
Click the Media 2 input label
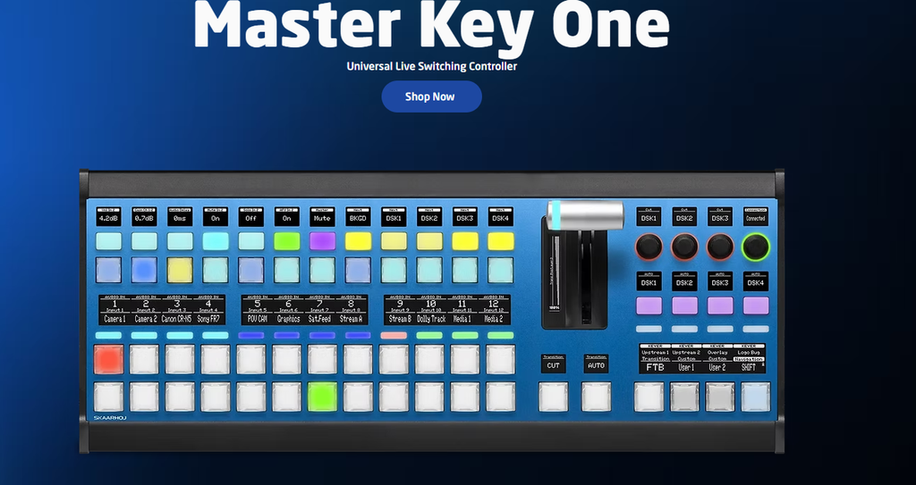pyautogui.click(x=494, y=319)
